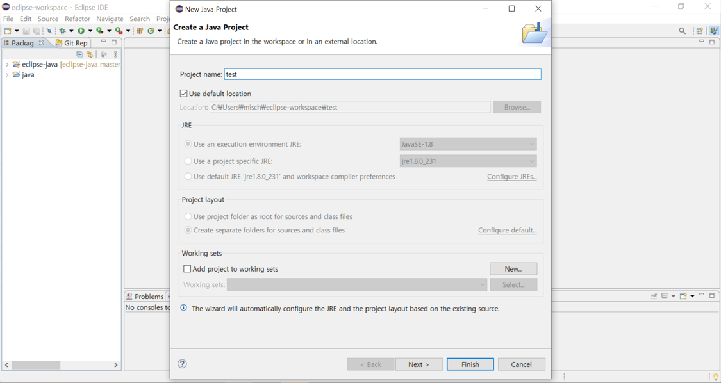Select Use a project specific JRE

[188, 161]
